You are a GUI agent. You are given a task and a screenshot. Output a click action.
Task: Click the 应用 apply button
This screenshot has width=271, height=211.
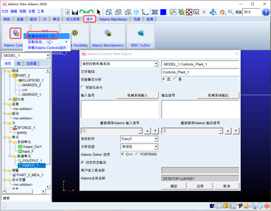pos(200,186)
